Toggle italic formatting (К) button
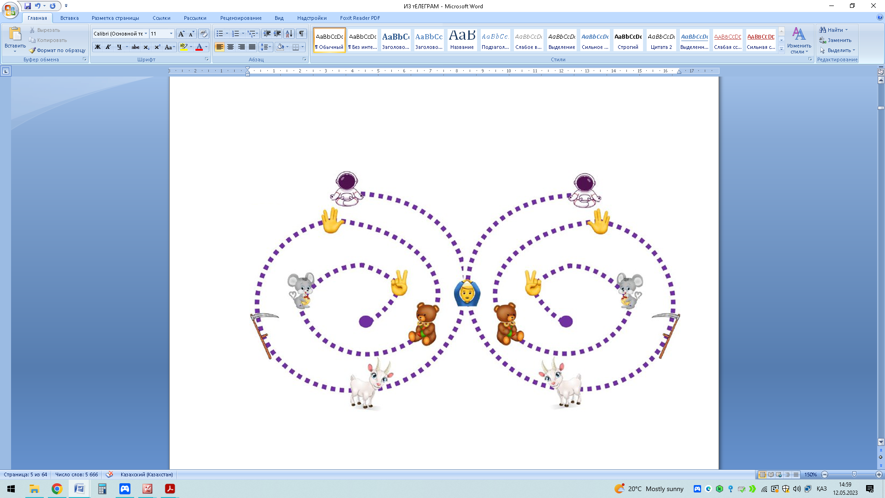 click(x=108, y=47)
